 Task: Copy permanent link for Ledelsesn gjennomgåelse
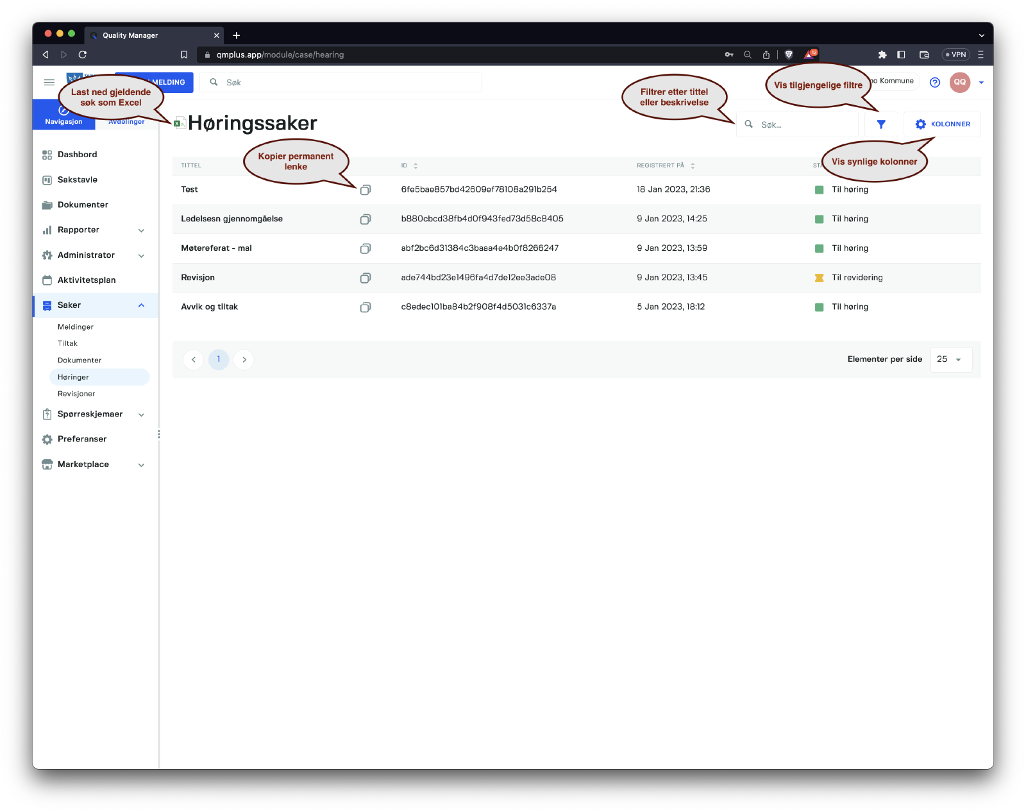366,219
